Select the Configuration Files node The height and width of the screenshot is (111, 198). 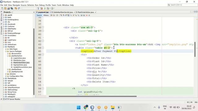[x=16, y=76]
